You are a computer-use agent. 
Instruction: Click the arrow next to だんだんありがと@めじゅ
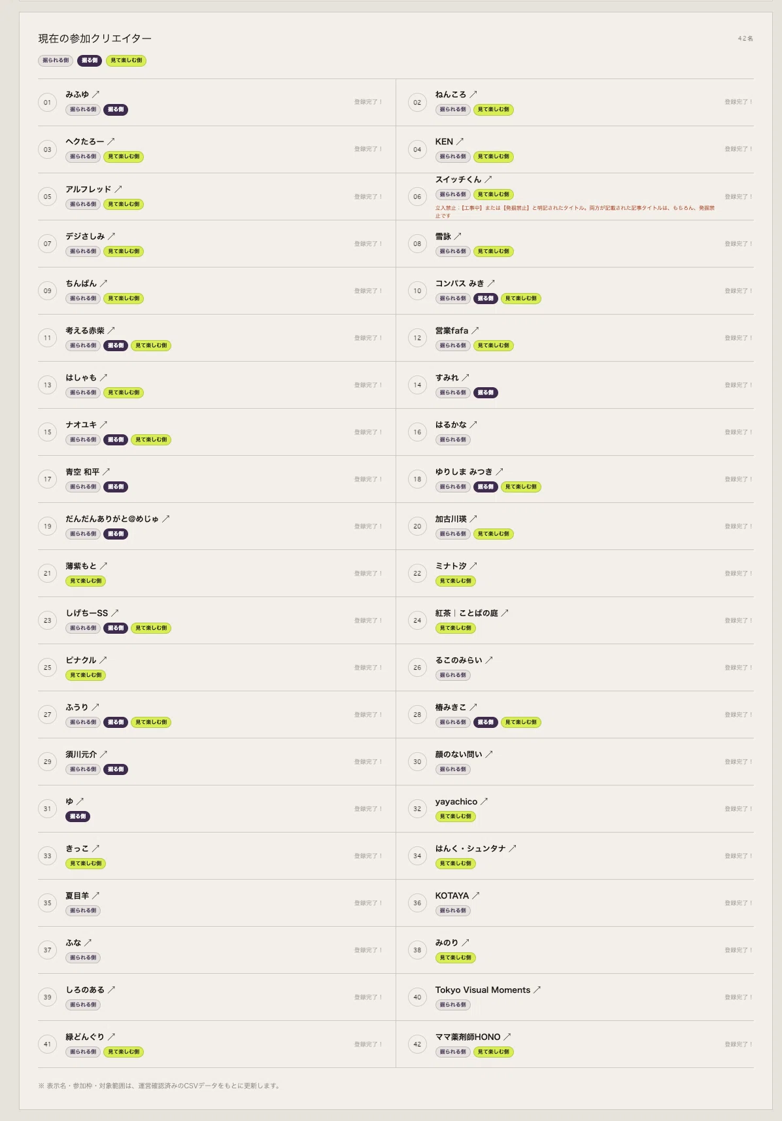165,519
